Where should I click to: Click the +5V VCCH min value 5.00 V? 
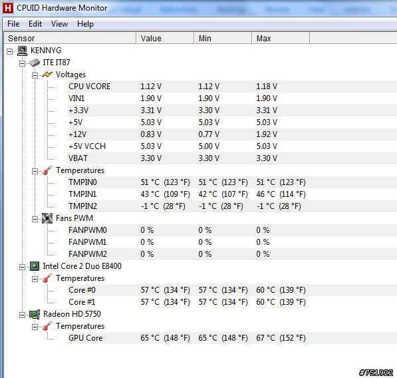pyautogui.click(x=209, y=146)
